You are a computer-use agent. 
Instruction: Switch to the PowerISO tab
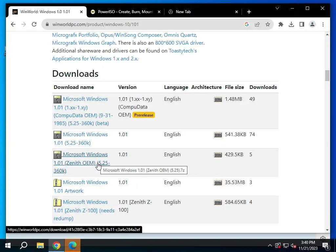coord(125,12)
